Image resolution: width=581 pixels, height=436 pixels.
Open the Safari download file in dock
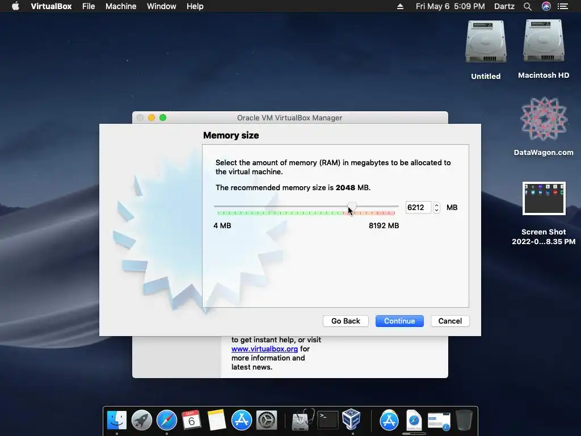point(414,420)
